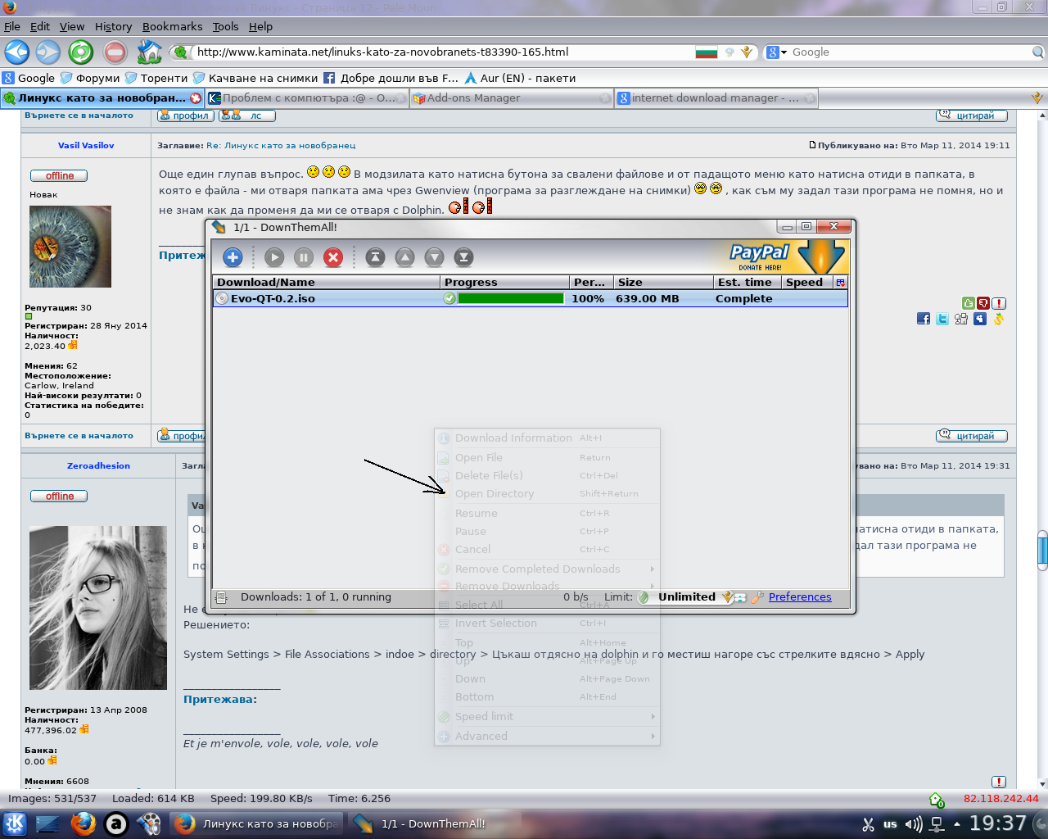1048x839 pixels.
Task: Click the 'Качване на снимки' bookmark
Action: pyautogui.click(x=255, y=78)
